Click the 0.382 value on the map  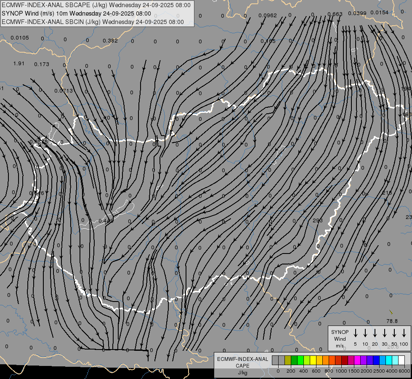click(x=110, y=41)
